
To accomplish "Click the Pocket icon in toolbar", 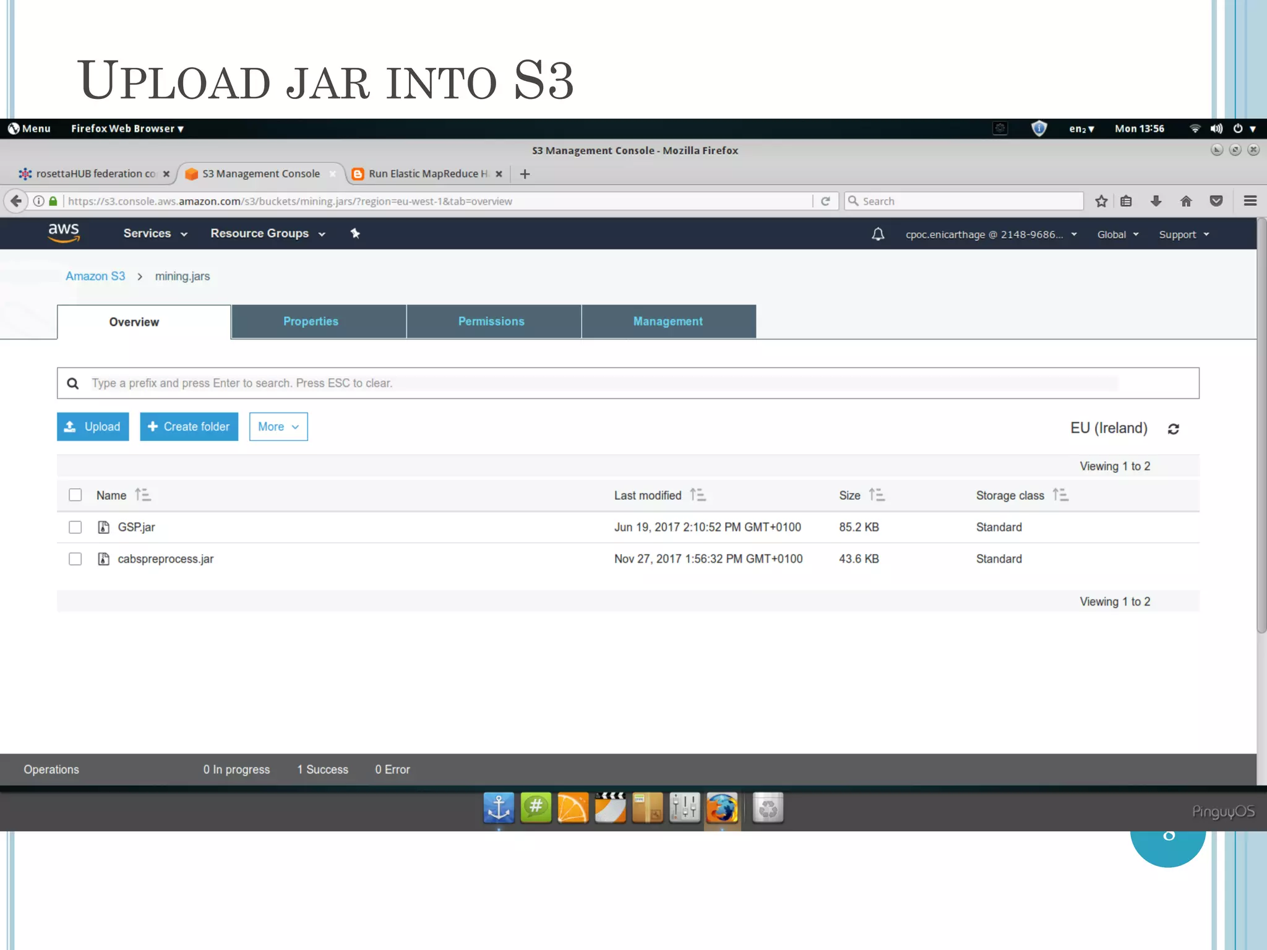I will point(1216,201).
